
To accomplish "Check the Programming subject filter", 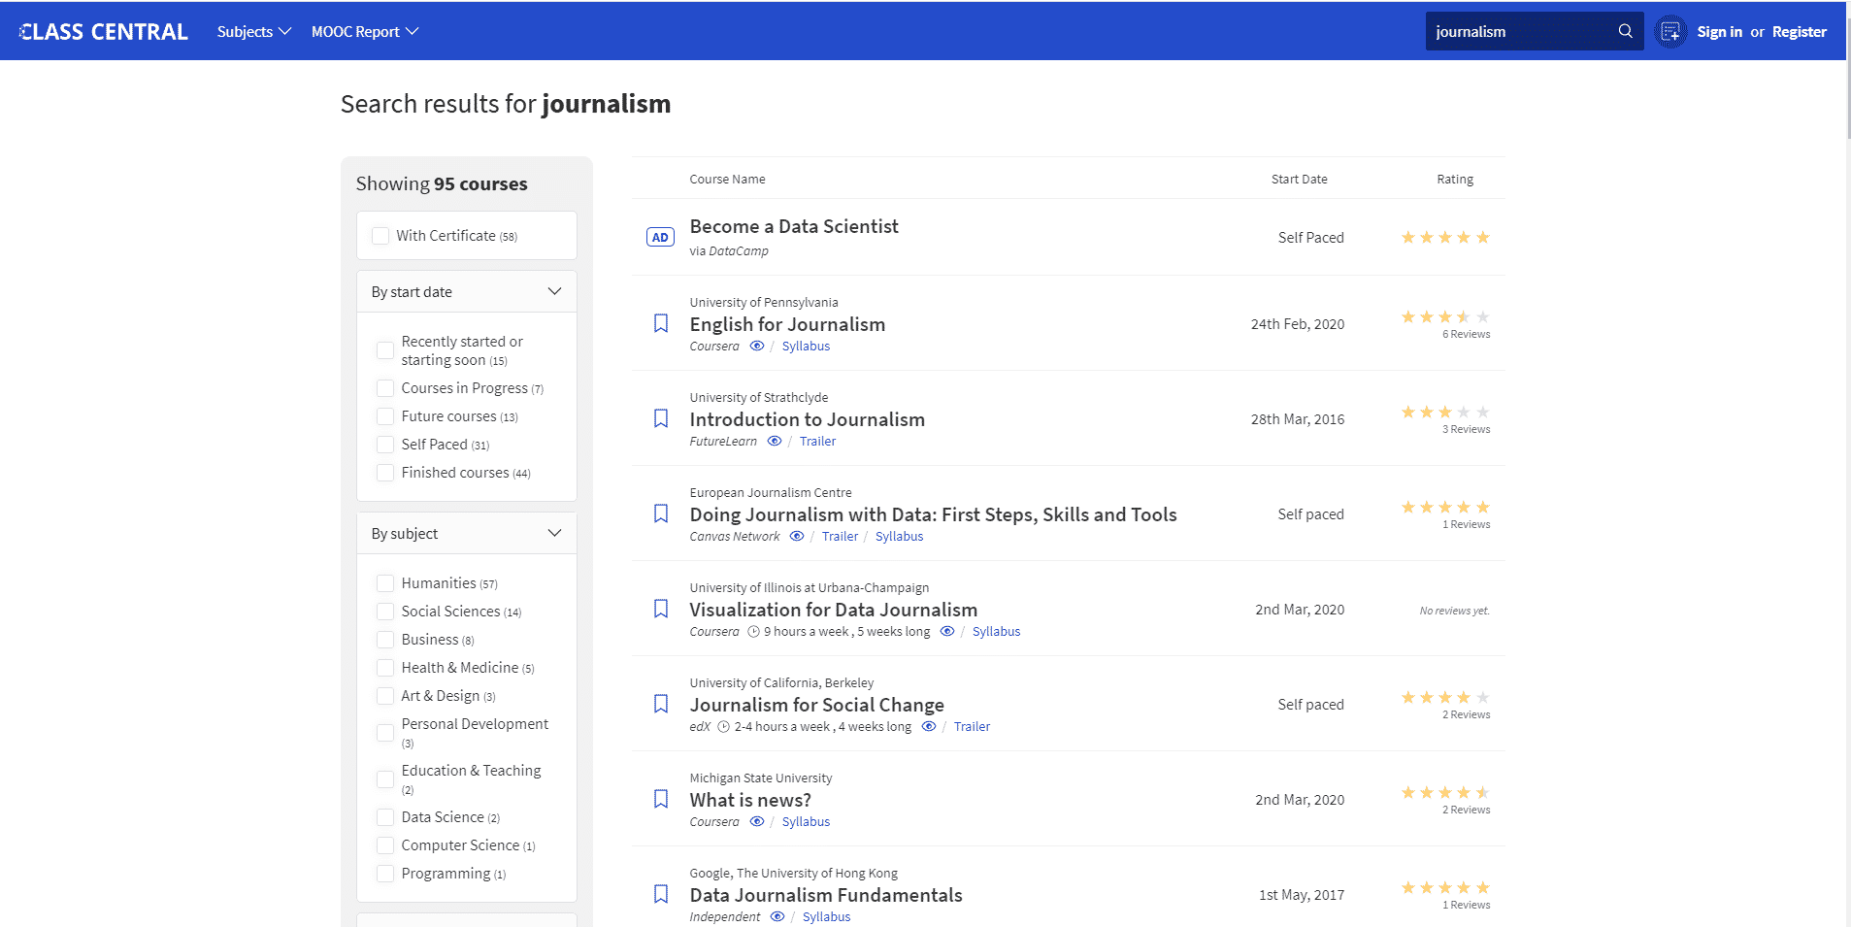I will click(x=385, y=874).
